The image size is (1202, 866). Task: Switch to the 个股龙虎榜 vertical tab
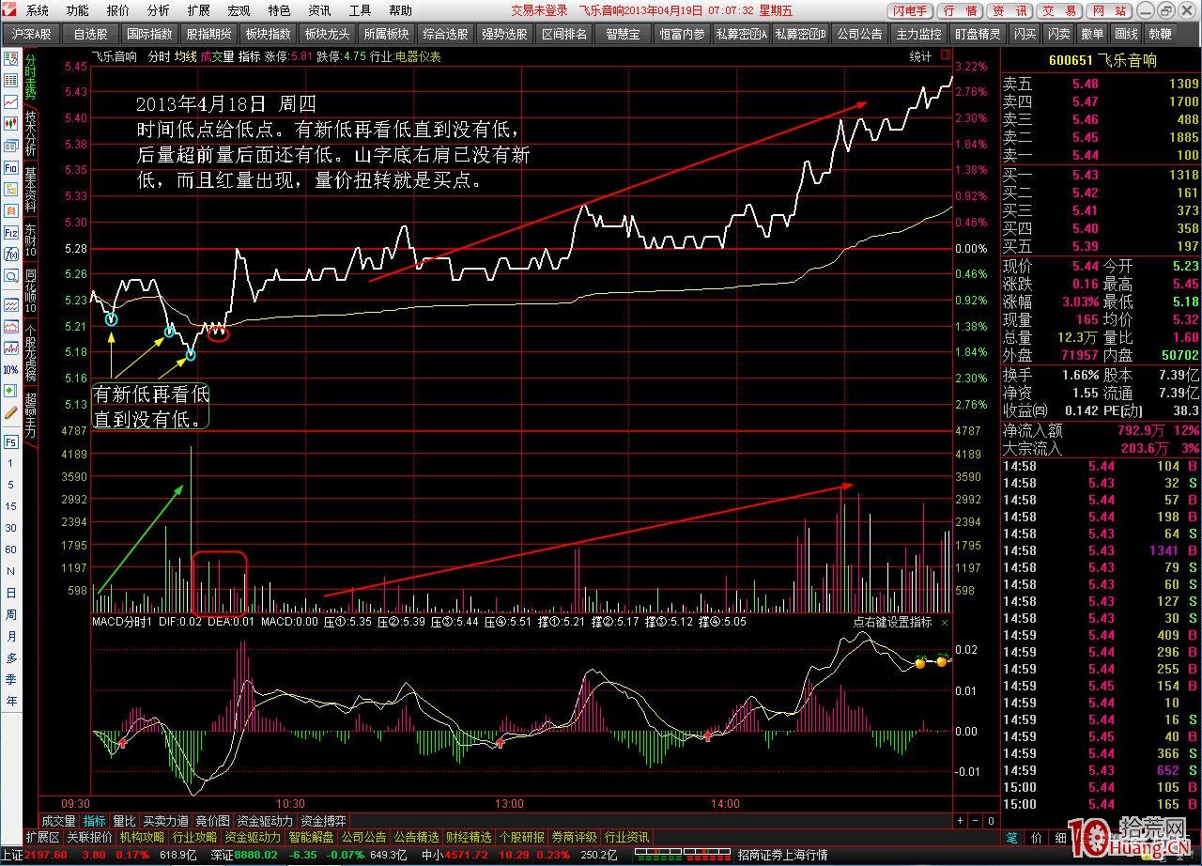tap(31, 354)
